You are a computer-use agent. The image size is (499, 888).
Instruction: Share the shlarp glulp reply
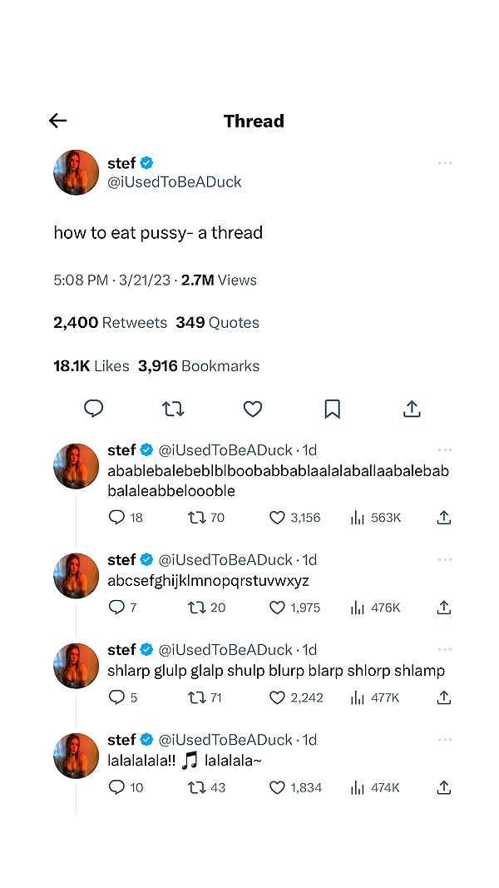point(444,697)
